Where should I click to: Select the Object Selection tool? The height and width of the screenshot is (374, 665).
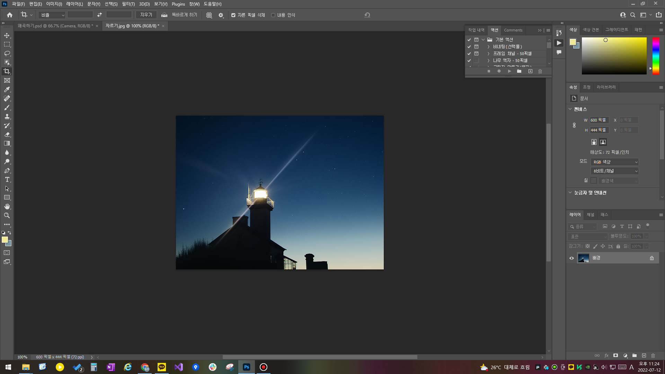point(7,62)
